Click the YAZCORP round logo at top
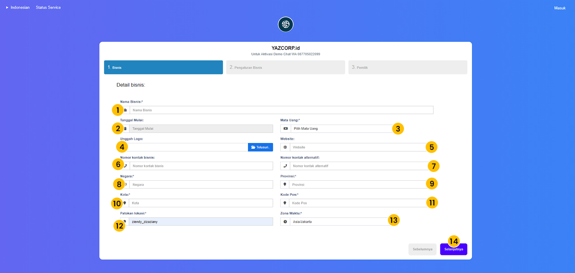Screen dimensions: 575x273 (x=286, y=24)
